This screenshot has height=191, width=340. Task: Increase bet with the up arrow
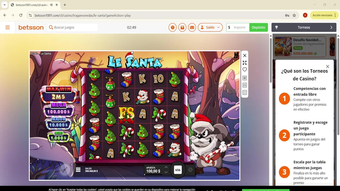click(166, 167)
